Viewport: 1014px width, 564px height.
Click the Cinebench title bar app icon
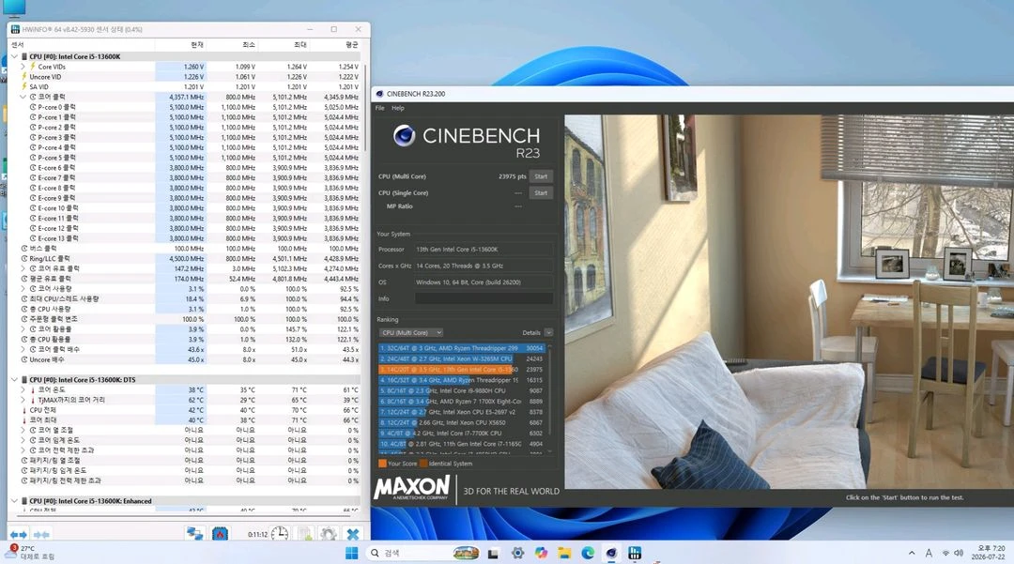pyautogui.click(x=379, y=94)
